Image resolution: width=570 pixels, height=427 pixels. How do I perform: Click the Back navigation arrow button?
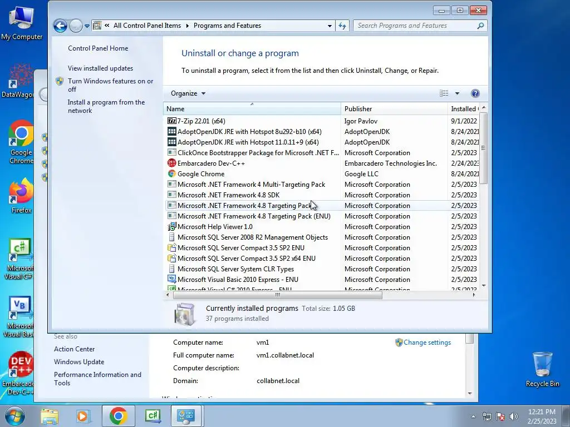(60, 26)
